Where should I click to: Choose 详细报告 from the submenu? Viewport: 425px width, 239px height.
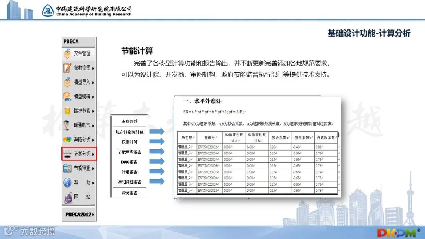click(129, 172)
